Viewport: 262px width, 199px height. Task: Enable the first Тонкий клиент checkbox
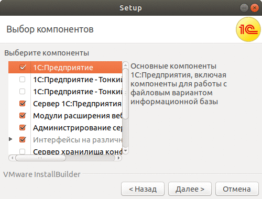pos(22,80)
